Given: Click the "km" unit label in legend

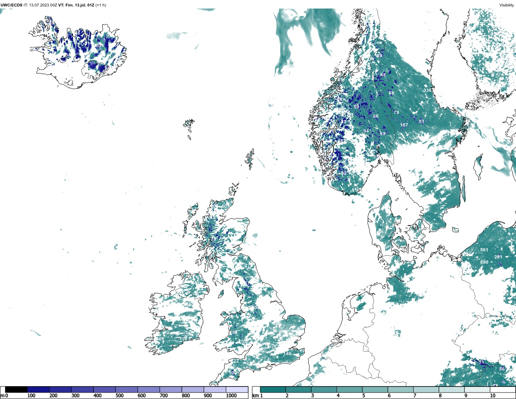Looking at the screenshot, I should point(255,396).
